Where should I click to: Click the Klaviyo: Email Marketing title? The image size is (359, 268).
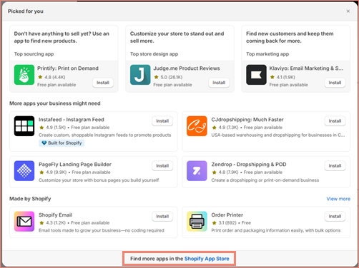coord(306,68)
